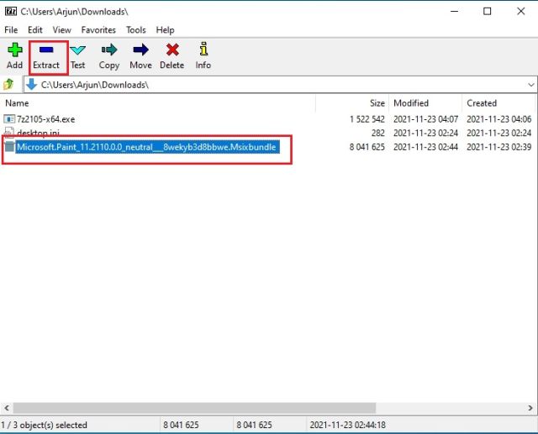Open the Favorites menu

98,30
